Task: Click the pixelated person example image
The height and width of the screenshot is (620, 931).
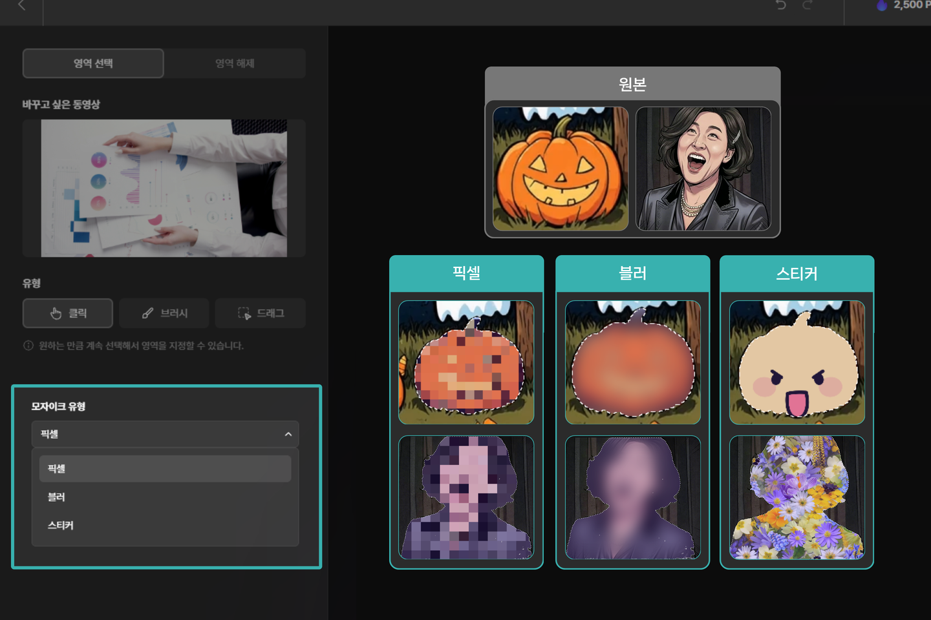Action: pos(466,497)
